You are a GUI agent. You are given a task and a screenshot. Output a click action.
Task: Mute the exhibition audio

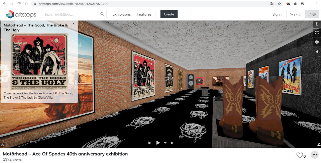pyautogui.click(x=317, y=52)
